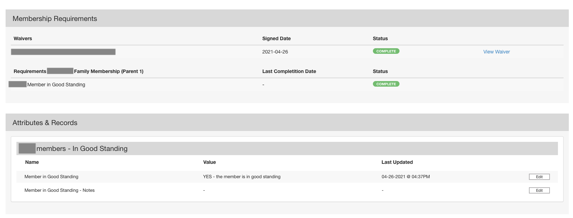Click the Last Completion Date column heading
The image size is (573, 218).
point(289,72)
